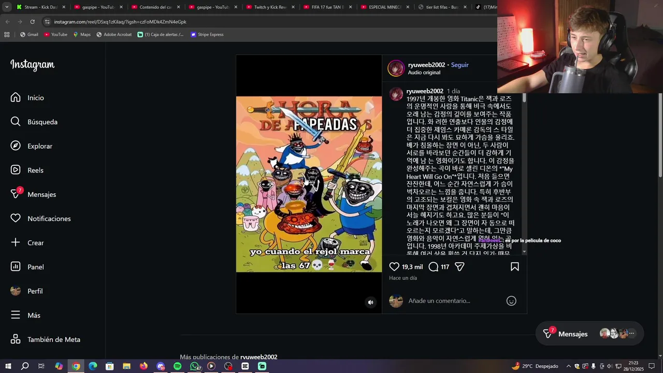Open Notificaciones heart icon in sidebar

pos(16,219)
